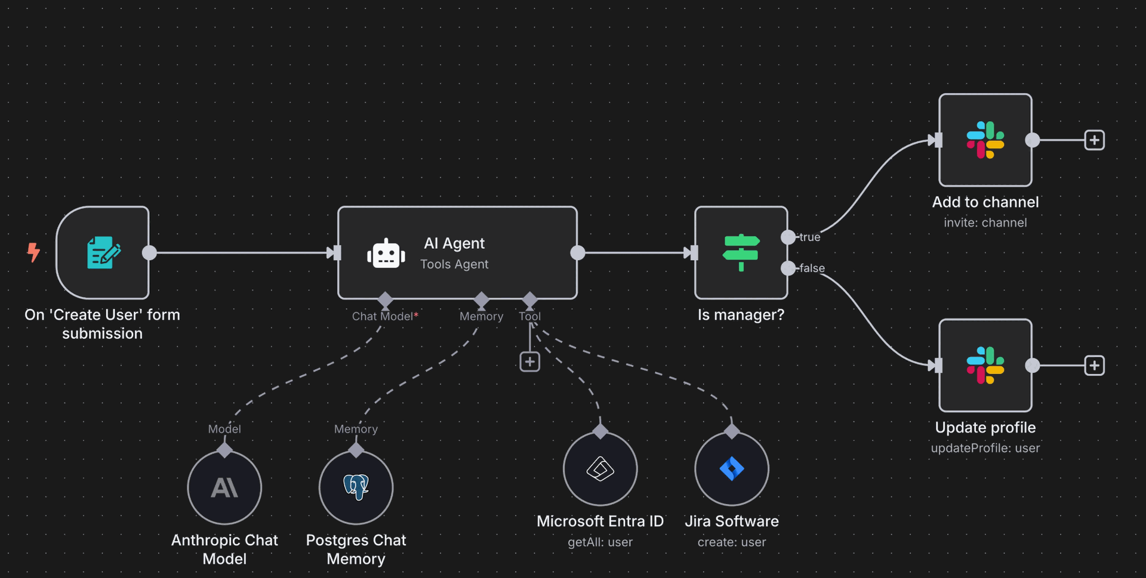
Task: Click the Chat Model diamond connector
Action: pos(386,299)
